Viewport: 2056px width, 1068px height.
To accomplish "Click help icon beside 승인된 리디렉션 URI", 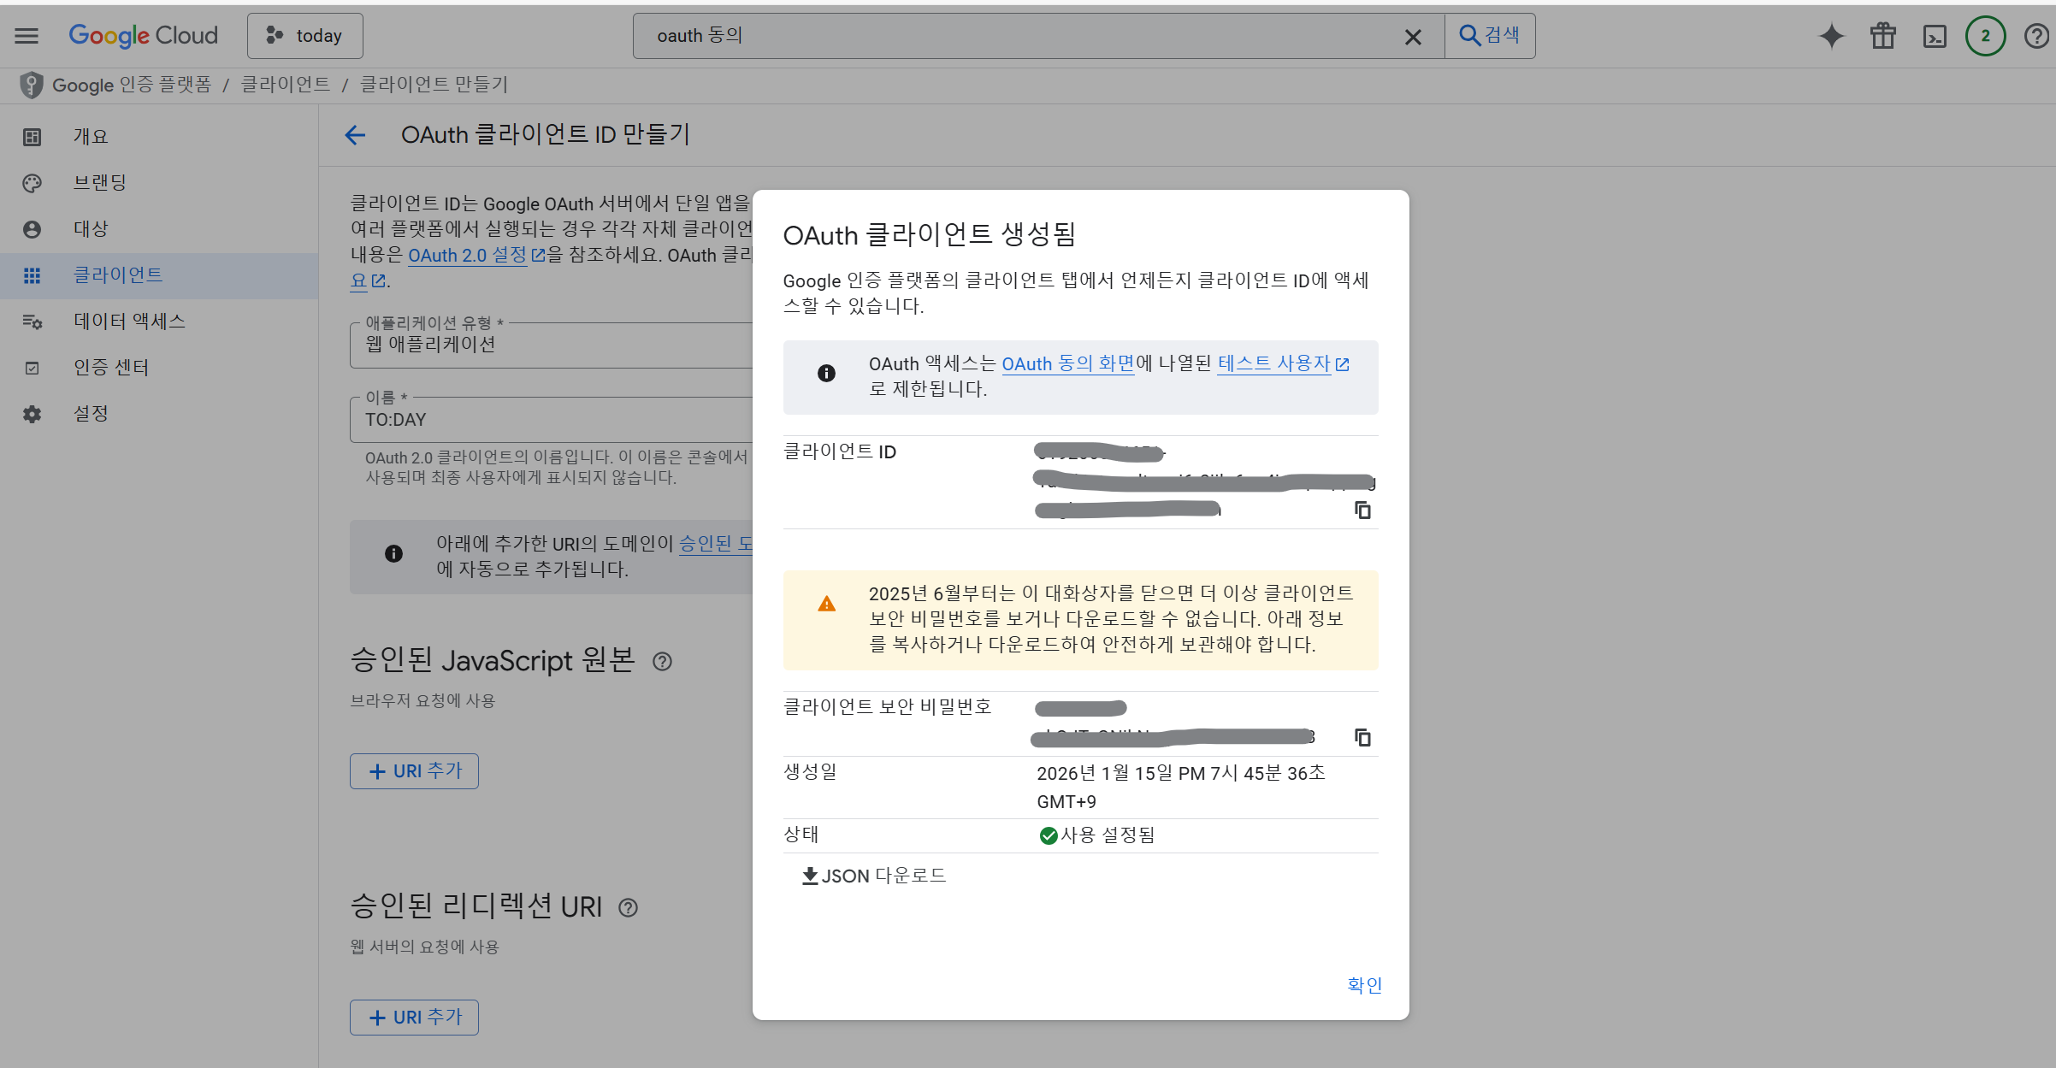I will click(x=628, y=908).
